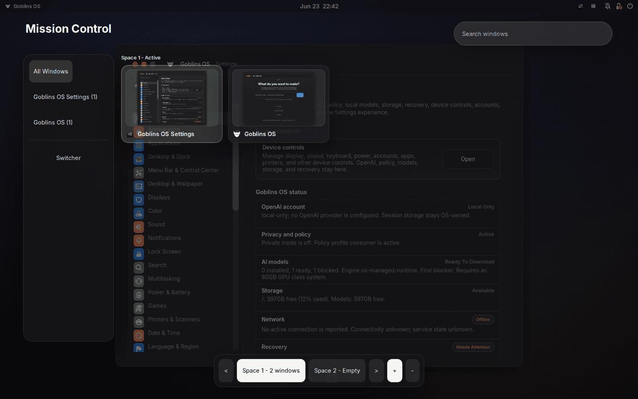Viewport: 638px width, 399px height.
Task: Click Language & Region icon in background Settings
Action: (x=139, y=348)
